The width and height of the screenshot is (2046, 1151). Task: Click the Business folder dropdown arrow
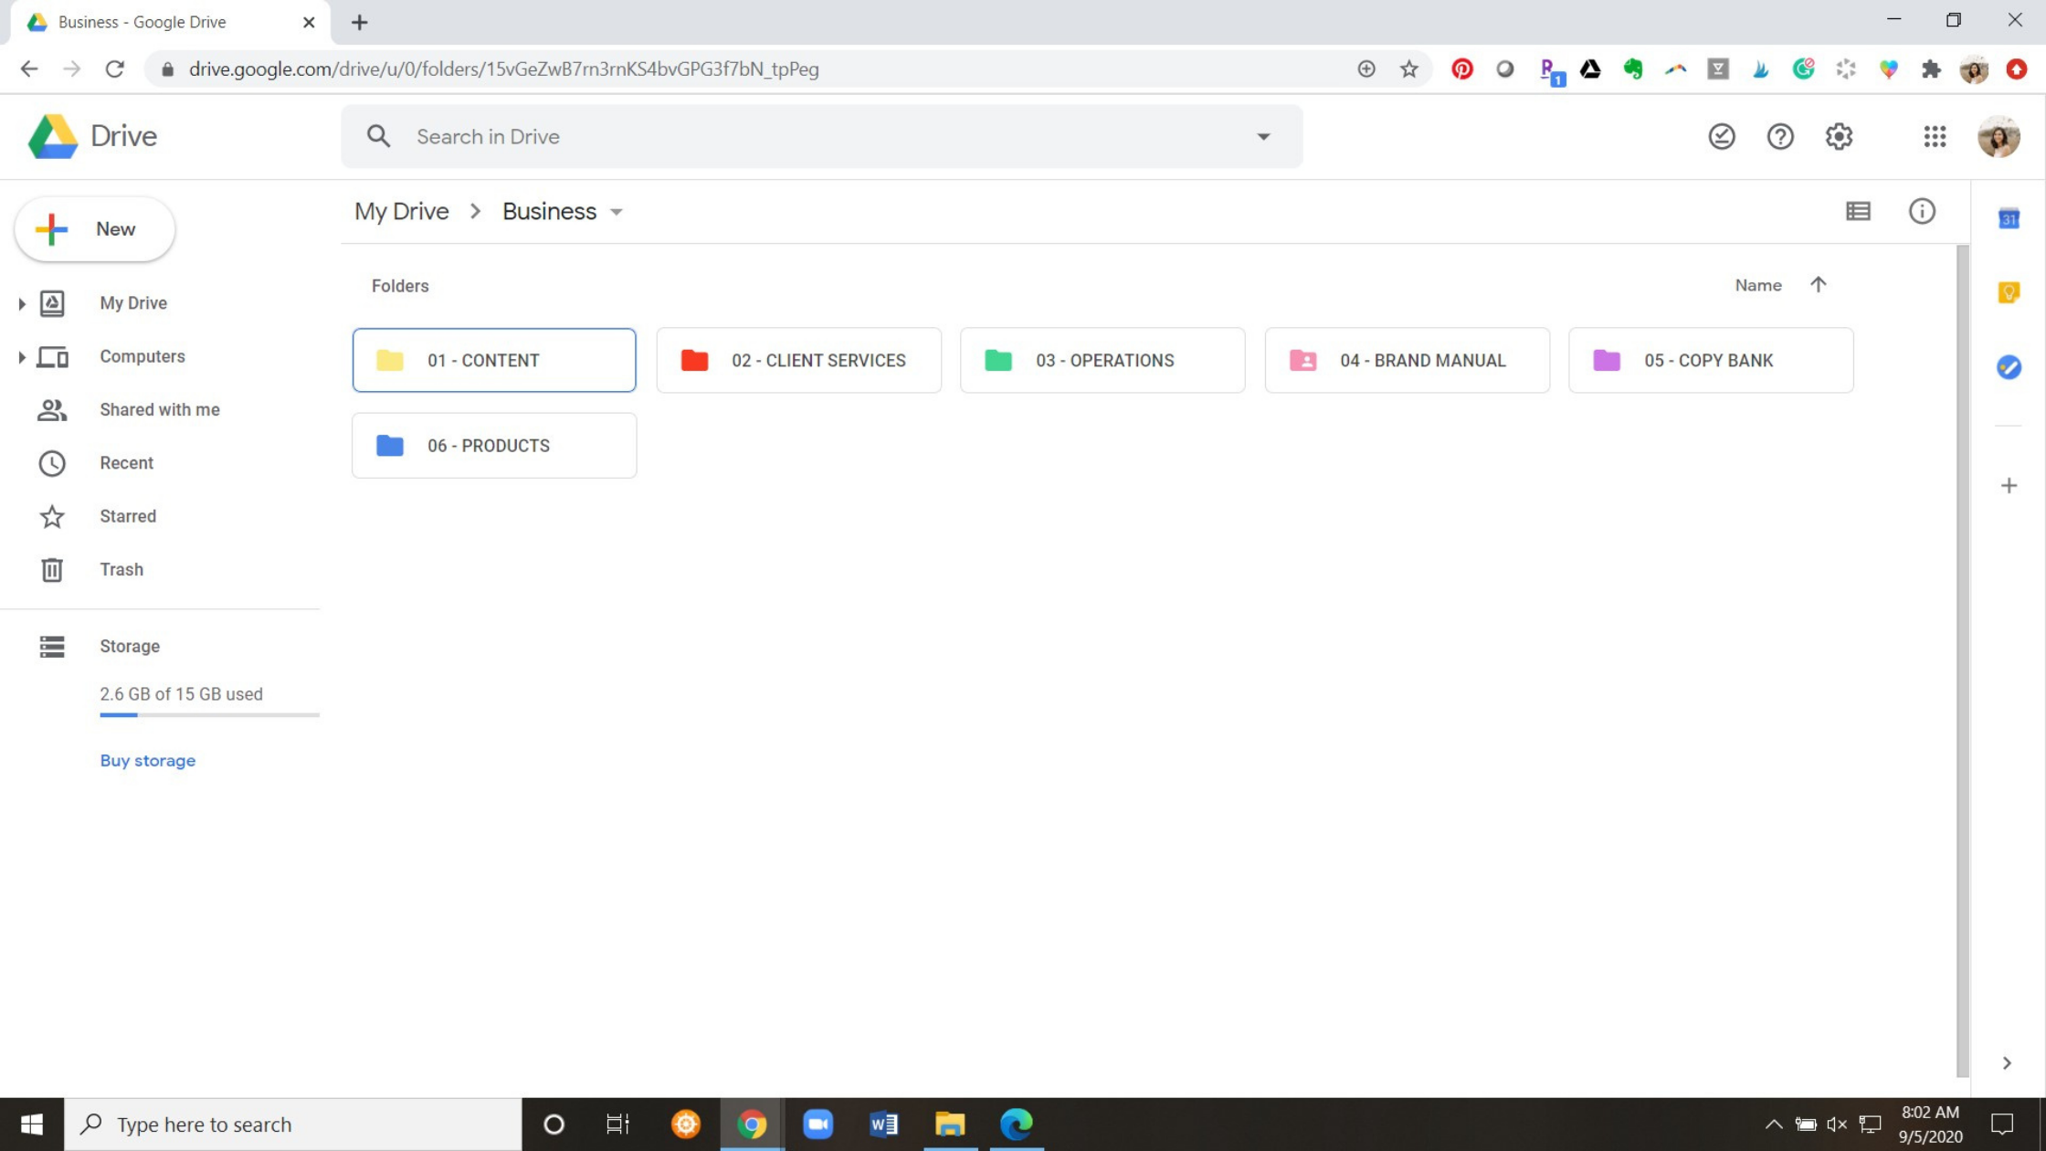[x=616, y=212]
